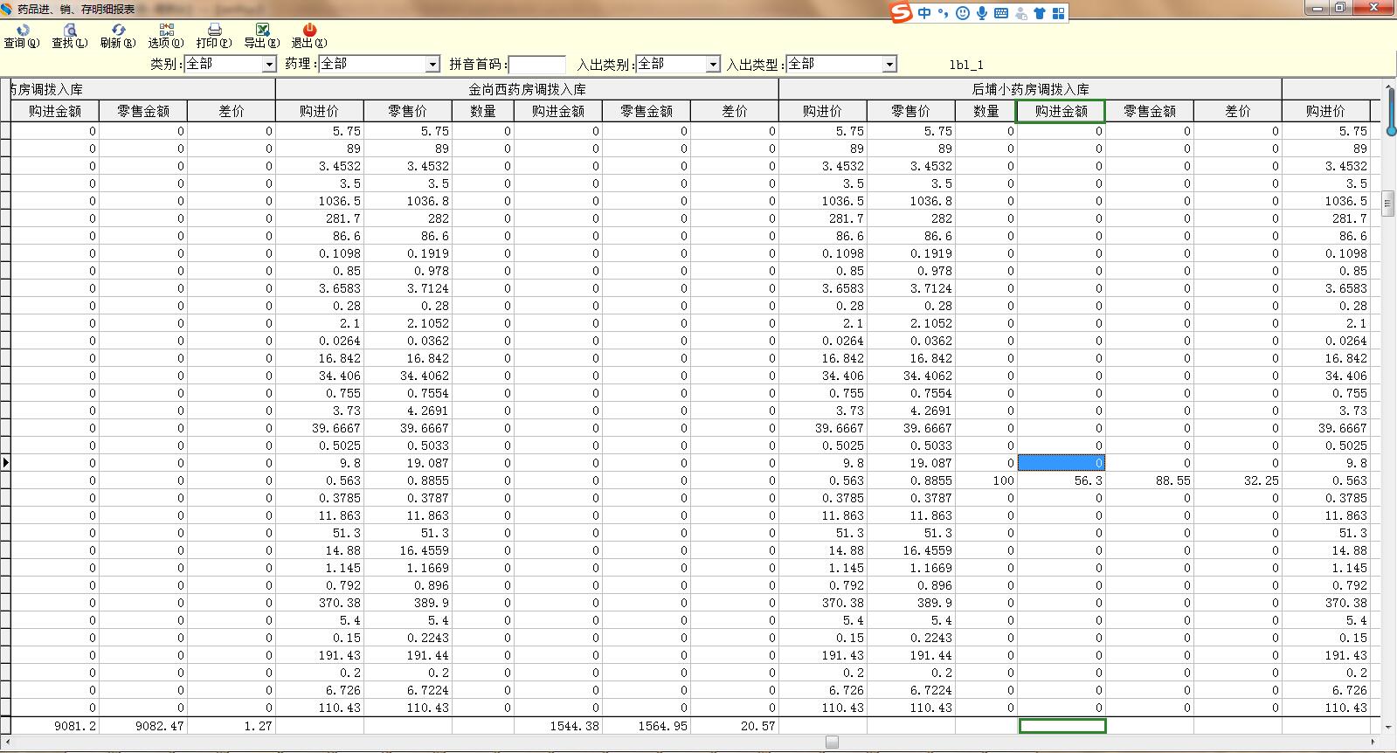Viewport: 1397px width, 753px height.
Task: Select 数量 header under 金尚西药房调拨入库
Action: [x=482, y=111]
